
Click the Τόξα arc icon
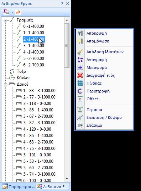pos(12,71)
